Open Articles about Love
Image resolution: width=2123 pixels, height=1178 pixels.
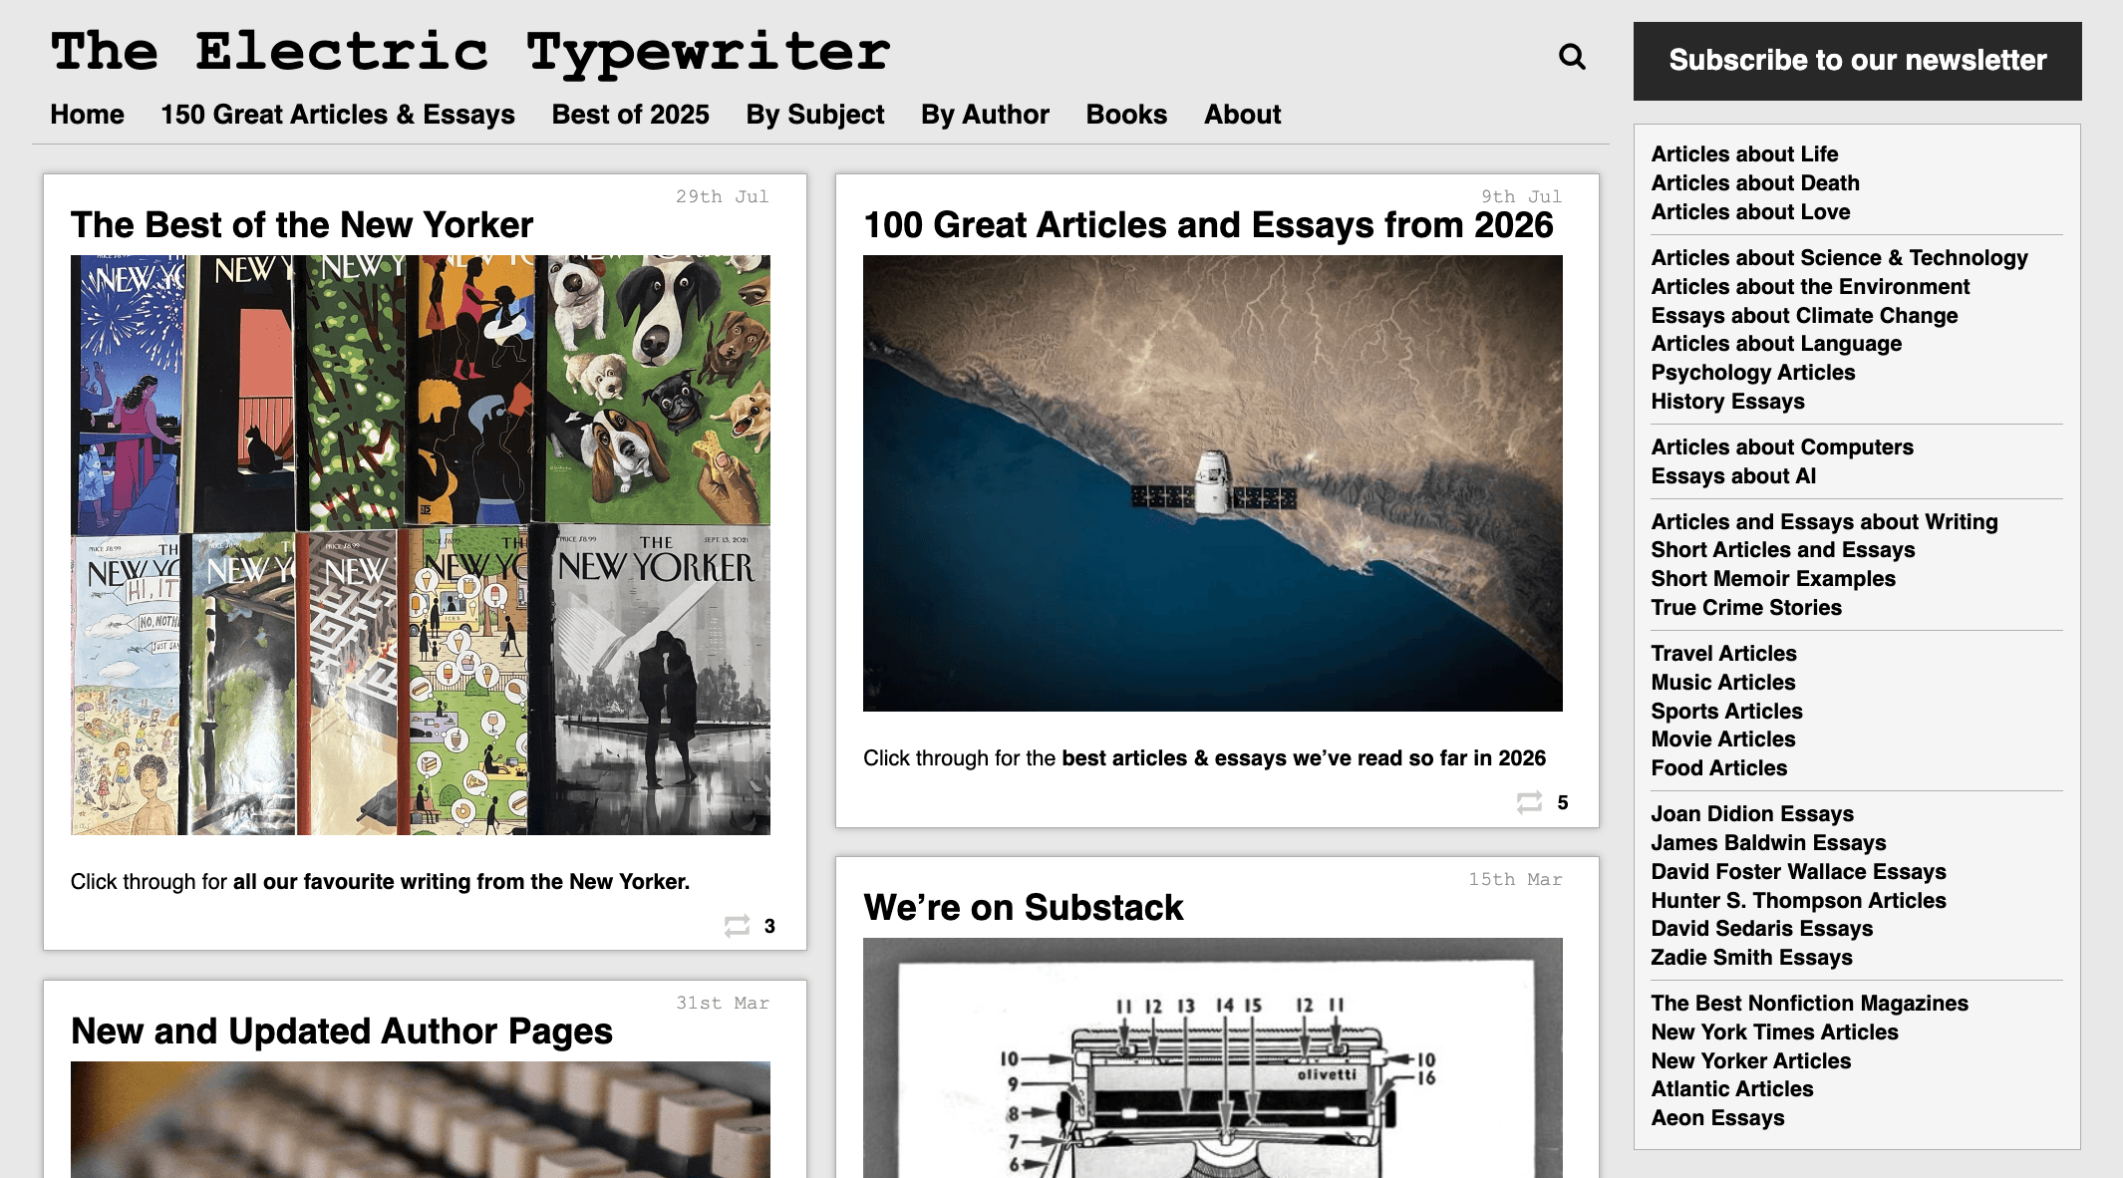click(x=1750, y=212)
